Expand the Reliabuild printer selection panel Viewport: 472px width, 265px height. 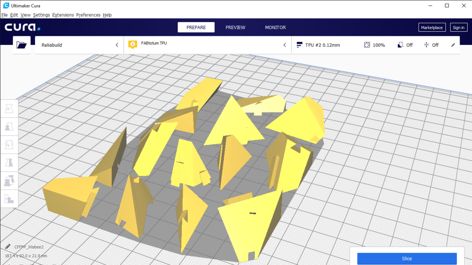(x=117, y=45)
